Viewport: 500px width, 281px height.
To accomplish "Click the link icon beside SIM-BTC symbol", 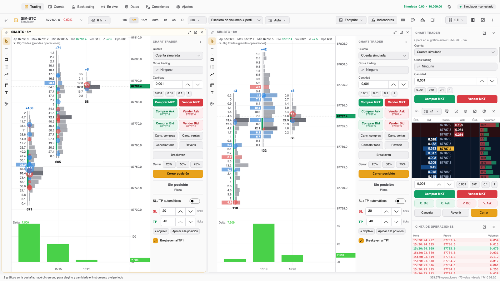I will (x=6, y=20).
